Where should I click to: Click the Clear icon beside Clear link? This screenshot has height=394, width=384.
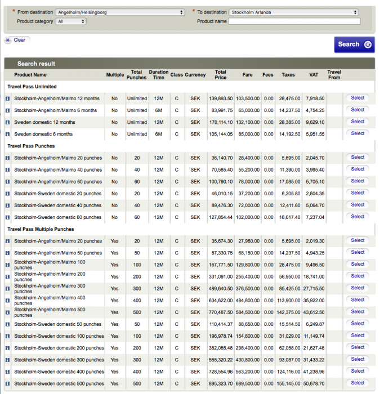tap(8, 40)
